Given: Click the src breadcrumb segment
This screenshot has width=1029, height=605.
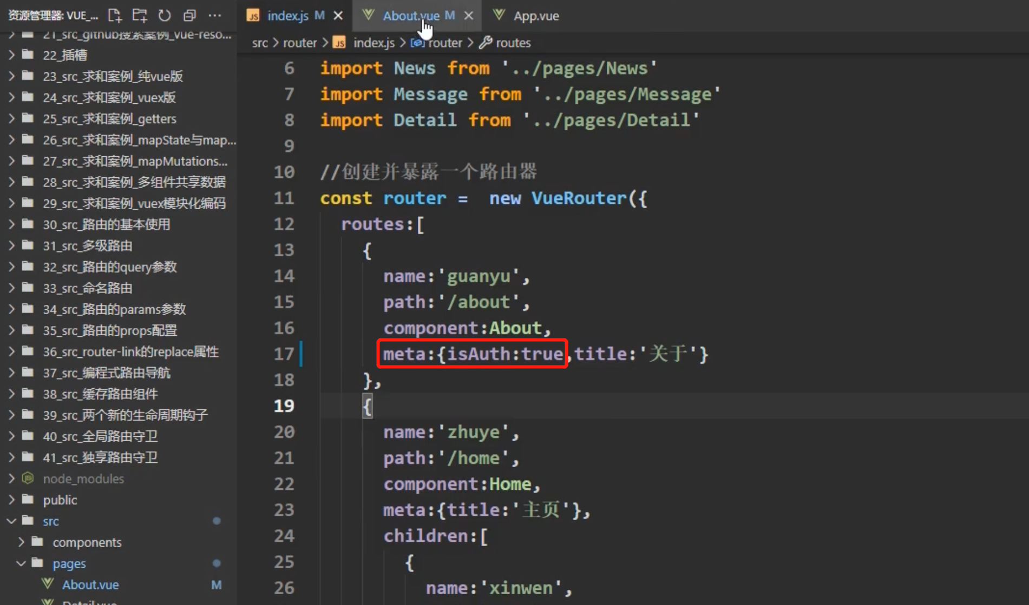Looking at the screenshot, I should tap(260, 43).
